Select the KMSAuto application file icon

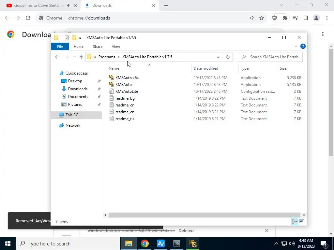point(111,84)
